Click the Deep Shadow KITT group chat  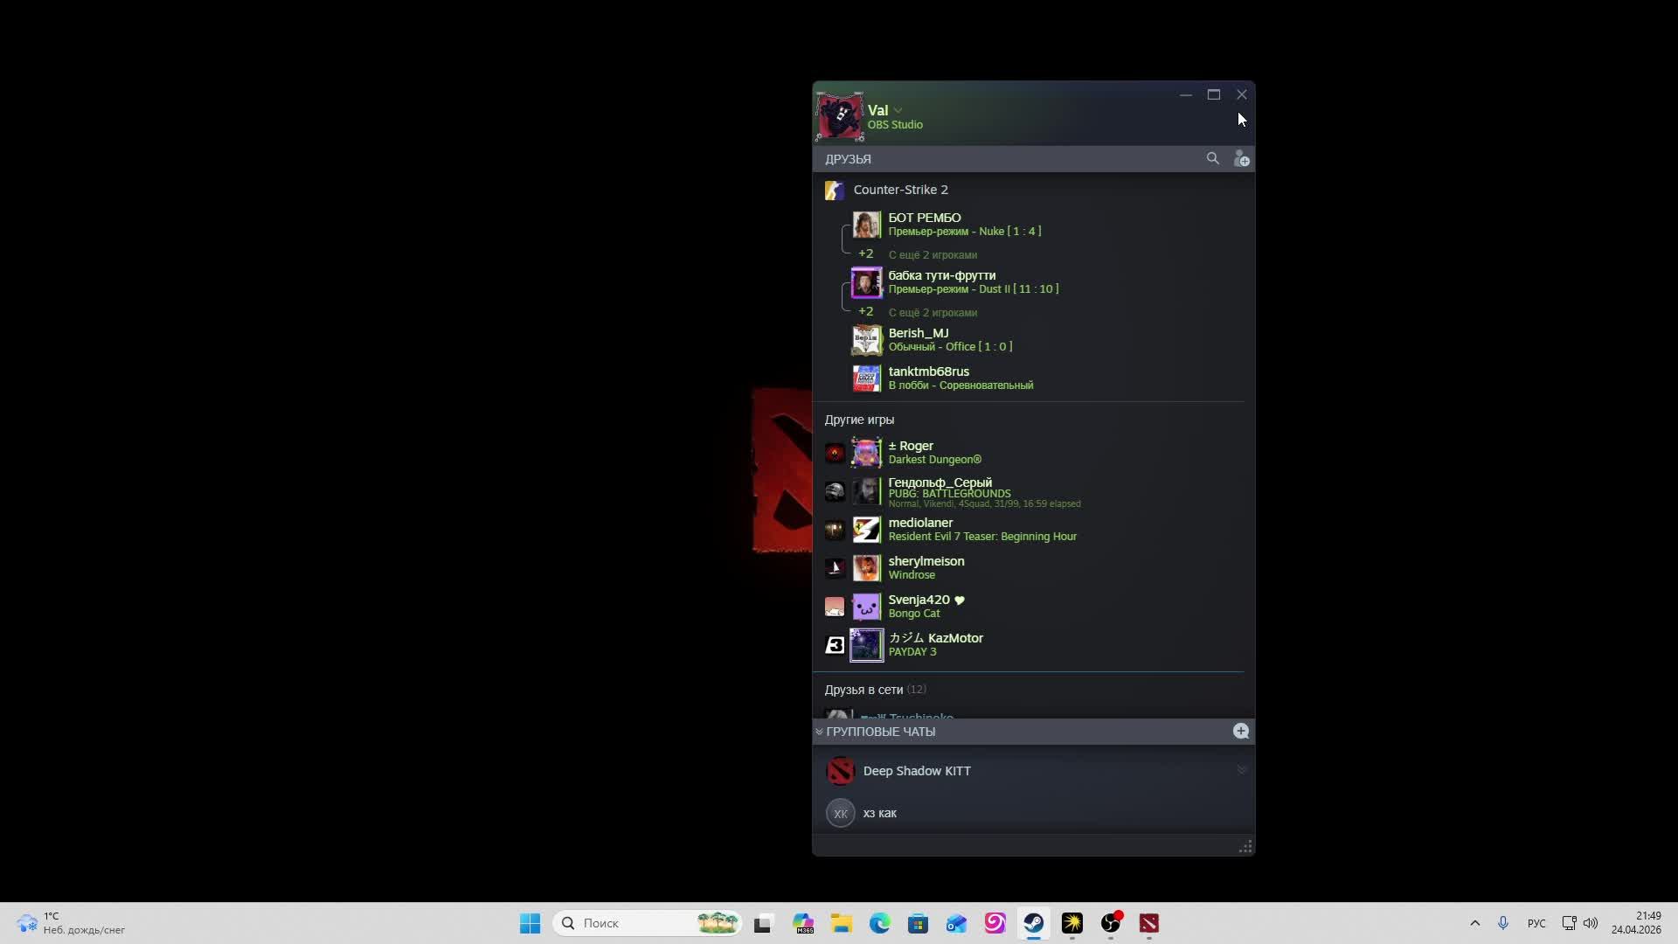pos(916,771)
